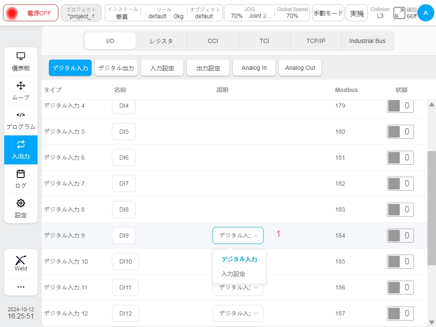Click the scrollbar down arrow
Viewport: 436px width, 327px height.
pos(432,322)
